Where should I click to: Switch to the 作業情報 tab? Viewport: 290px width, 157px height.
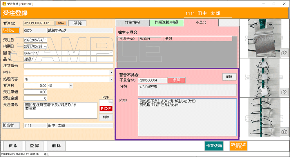pyautogui.click(x=133, y=23)
